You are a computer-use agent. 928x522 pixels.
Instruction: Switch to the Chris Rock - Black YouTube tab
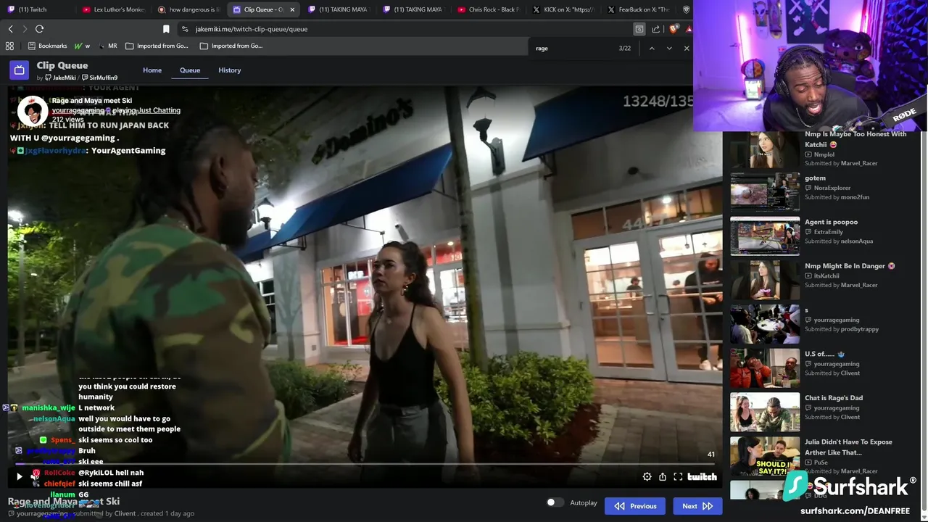[488, 9]
